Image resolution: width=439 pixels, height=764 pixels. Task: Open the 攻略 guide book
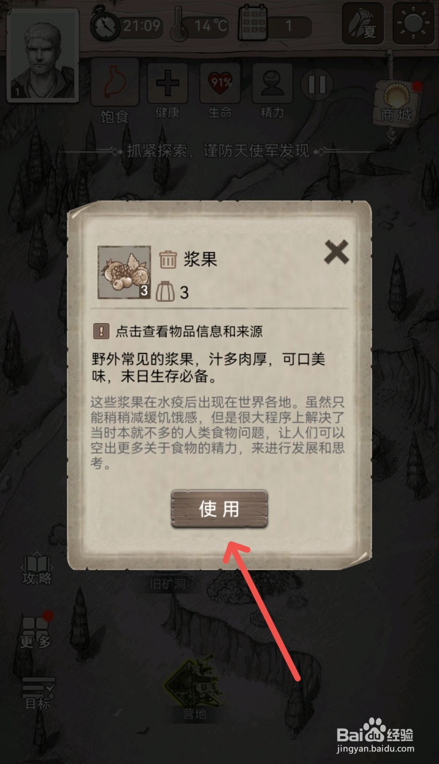37,569
